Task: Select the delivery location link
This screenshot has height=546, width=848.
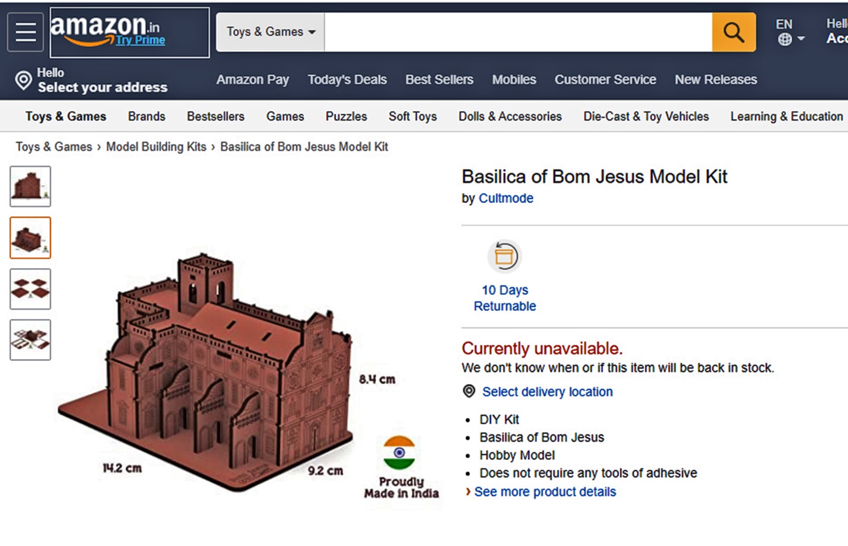Action: [x=547, y=391]
